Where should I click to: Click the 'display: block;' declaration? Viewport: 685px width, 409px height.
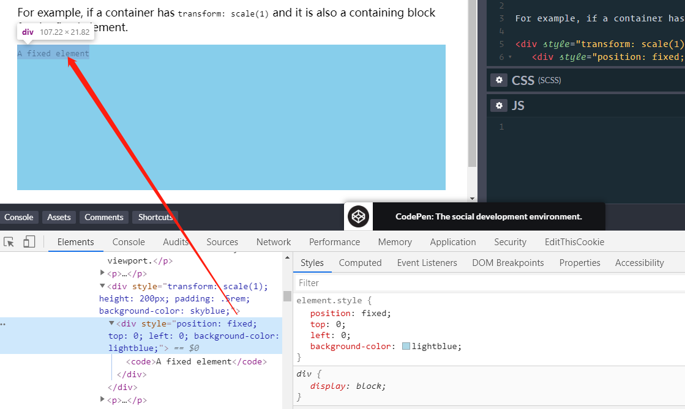[348, 386]
